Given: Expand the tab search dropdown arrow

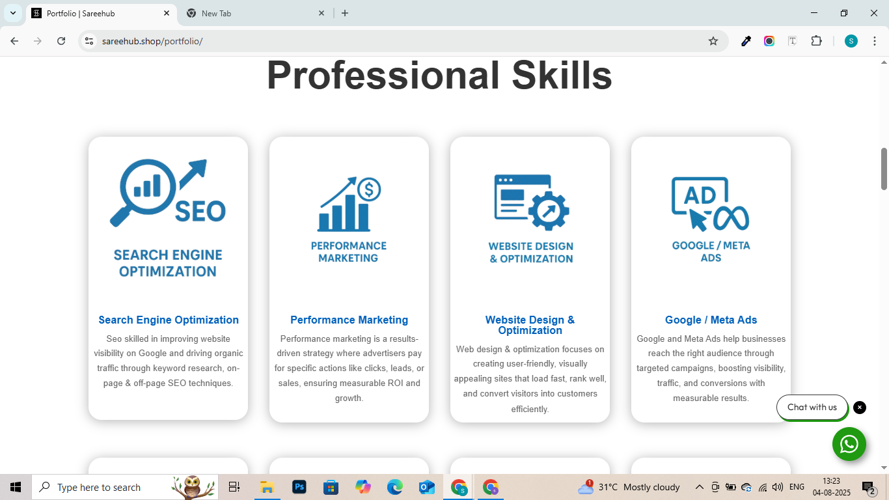Looking at the screenshot, I should click(12, 13).
